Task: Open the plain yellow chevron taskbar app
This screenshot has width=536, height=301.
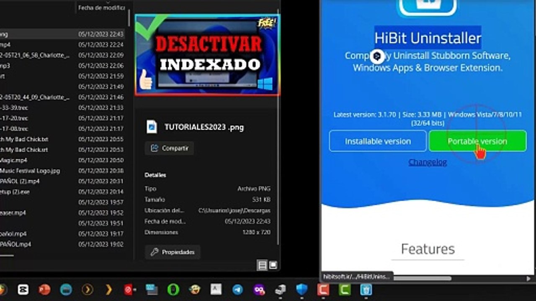Action: (x=109, y=289)
